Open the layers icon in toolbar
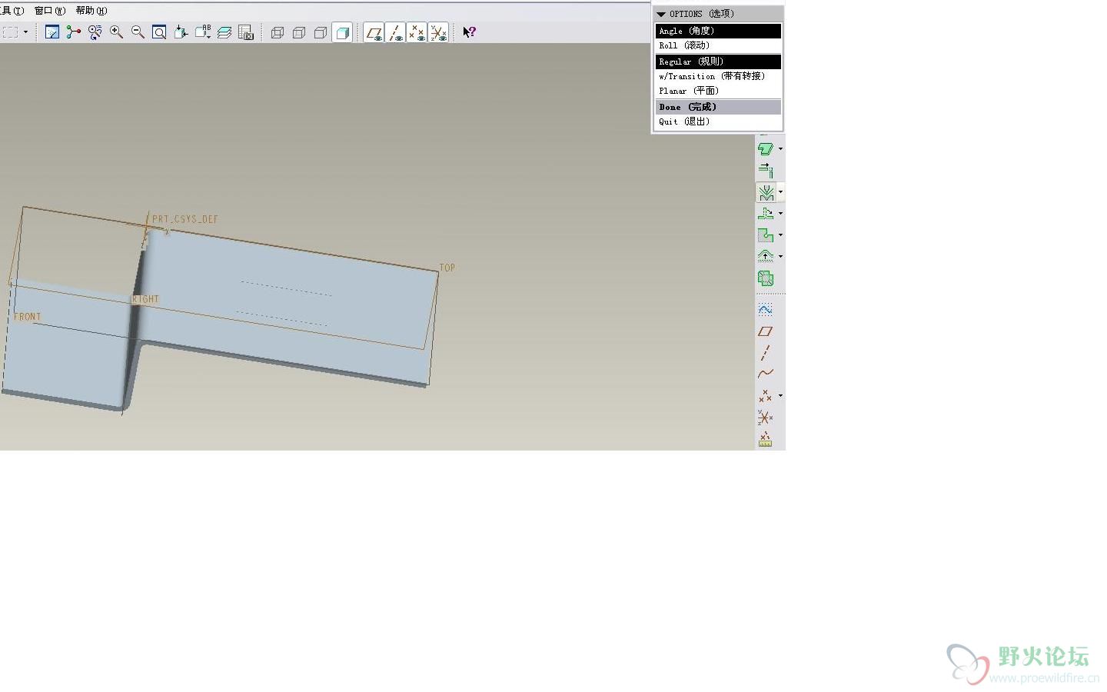The width and height of the screenshot is (1107, 692). (224, 32)
